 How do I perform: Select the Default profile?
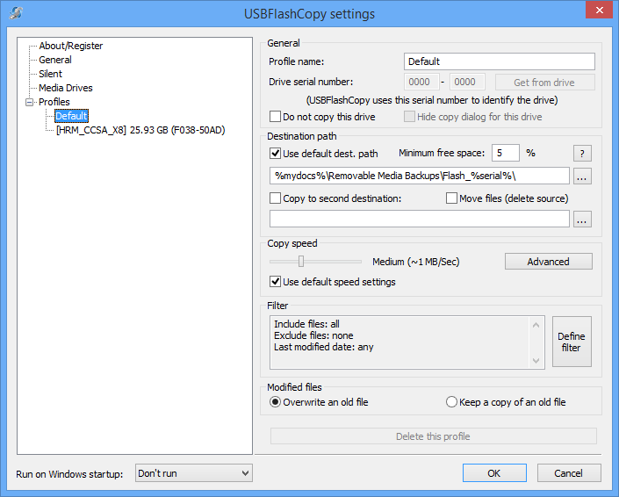pyautogui.click(x=71, y=116)
